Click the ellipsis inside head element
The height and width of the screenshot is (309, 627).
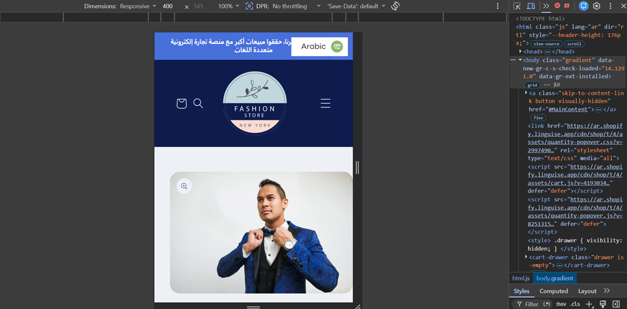pos(547,52)
